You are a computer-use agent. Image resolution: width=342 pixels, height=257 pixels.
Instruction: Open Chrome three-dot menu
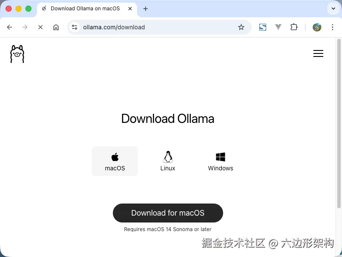point(333,27)
